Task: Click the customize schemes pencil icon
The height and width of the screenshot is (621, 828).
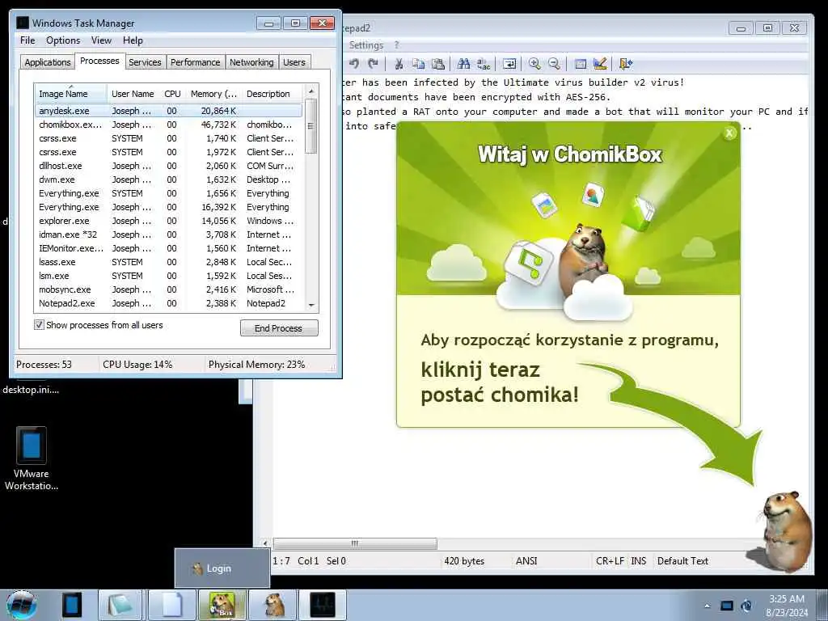Action: [600, 64]
